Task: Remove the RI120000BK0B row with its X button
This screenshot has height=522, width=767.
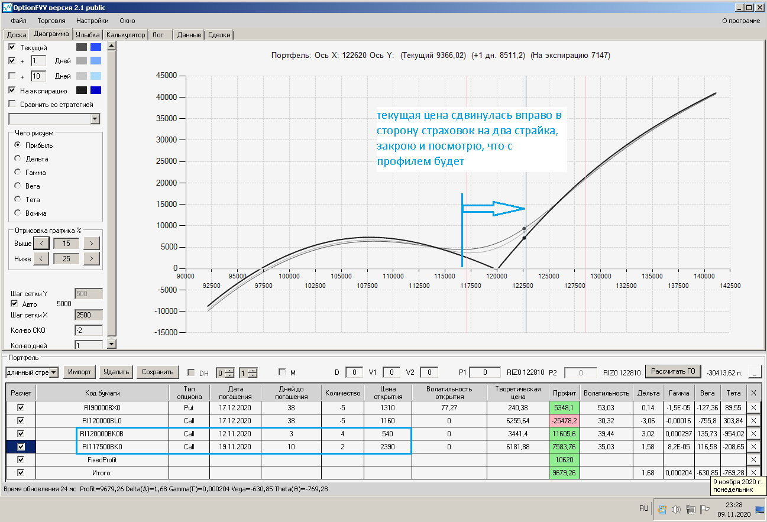Action: pos(753,433)
